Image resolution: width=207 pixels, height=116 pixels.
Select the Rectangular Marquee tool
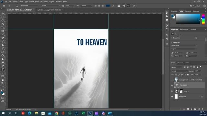tap(3, 17)
